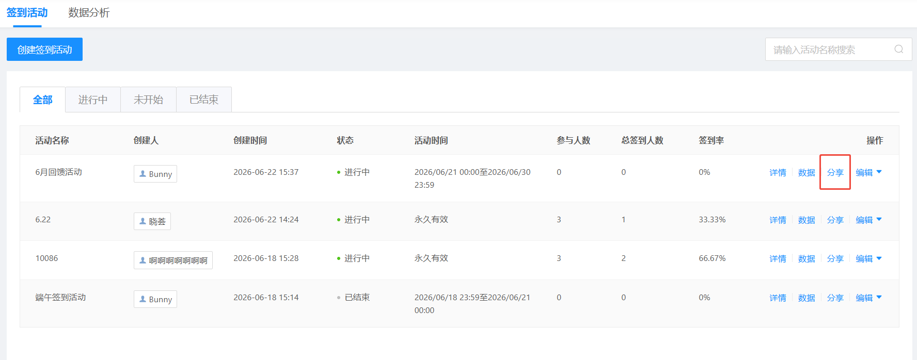Click sign-in rate 33.33%
The width and height of the screenshot is (917, 360).
coord(712,219)
